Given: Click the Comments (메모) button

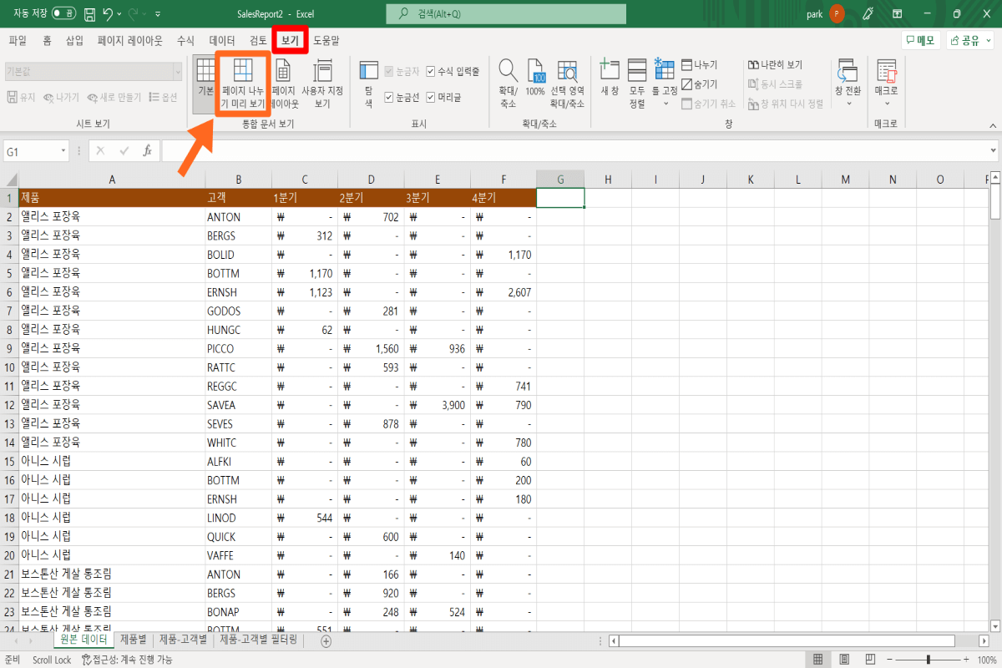Looking at the screenshot, I should (920, 40).
